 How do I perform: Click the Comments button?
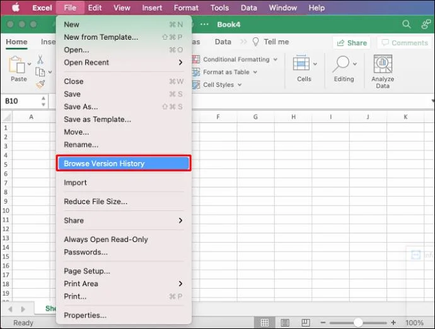[405, 43]
